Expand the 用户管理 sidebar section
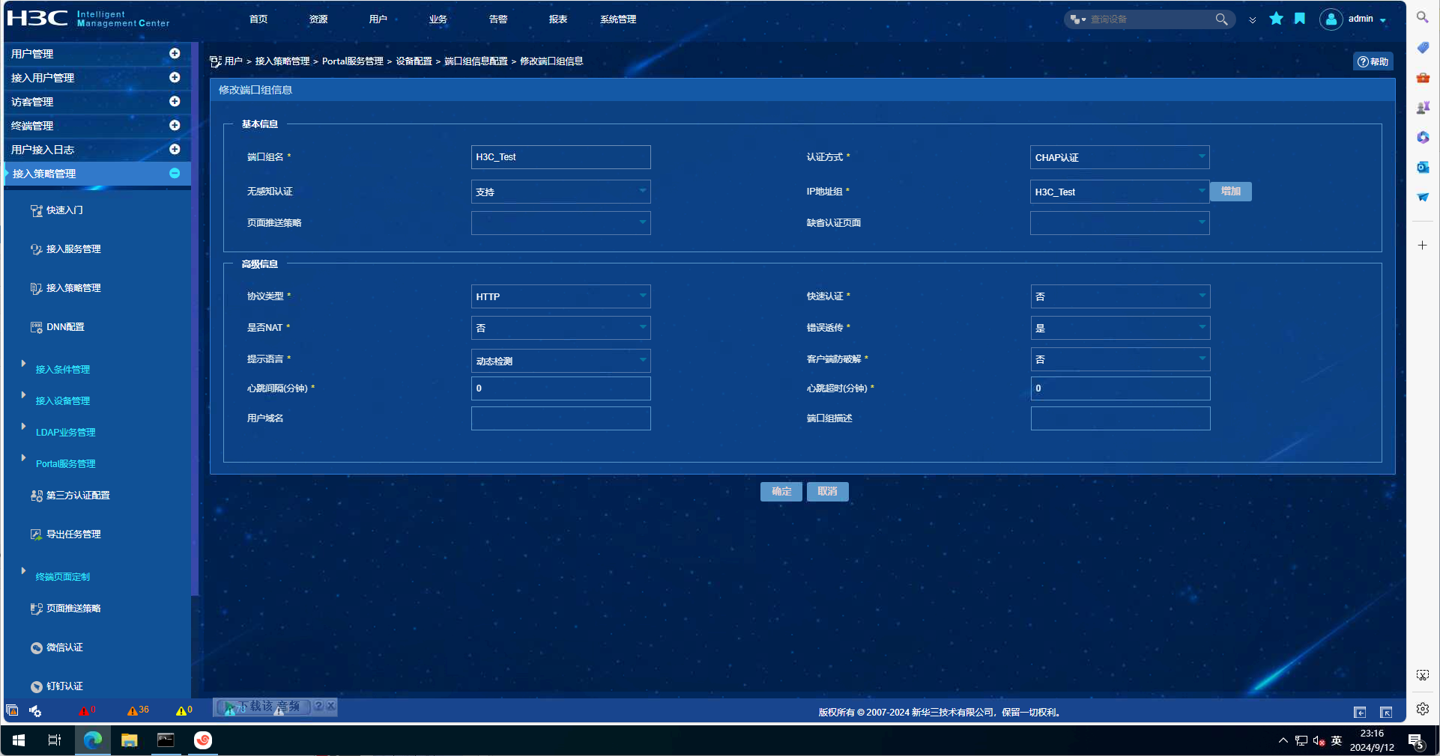The height and width of the screenshot is (756, 1440). coord(175,54)
